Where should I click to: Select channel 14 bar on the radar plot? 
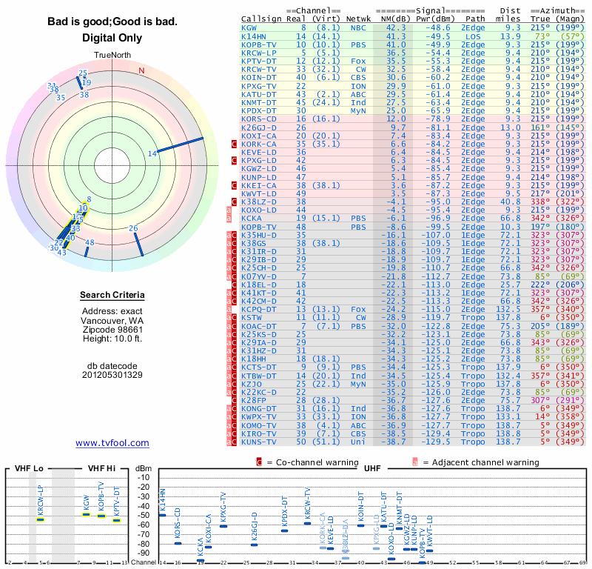(180, 144)
